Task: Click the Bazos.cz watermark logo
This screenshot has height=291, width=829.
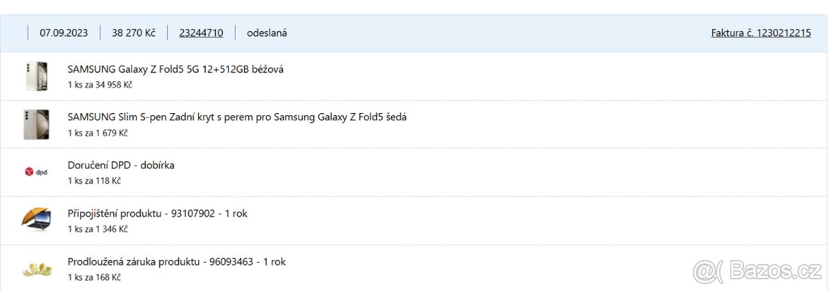Action: pos(758,272)
